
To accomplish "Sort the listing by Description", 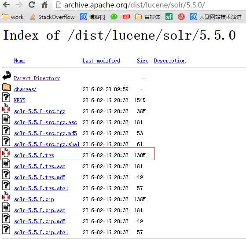I will point(170,61).
